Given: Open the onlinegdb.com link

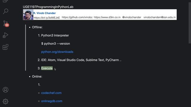Looking at the screenshot, I should coord(52,101).
